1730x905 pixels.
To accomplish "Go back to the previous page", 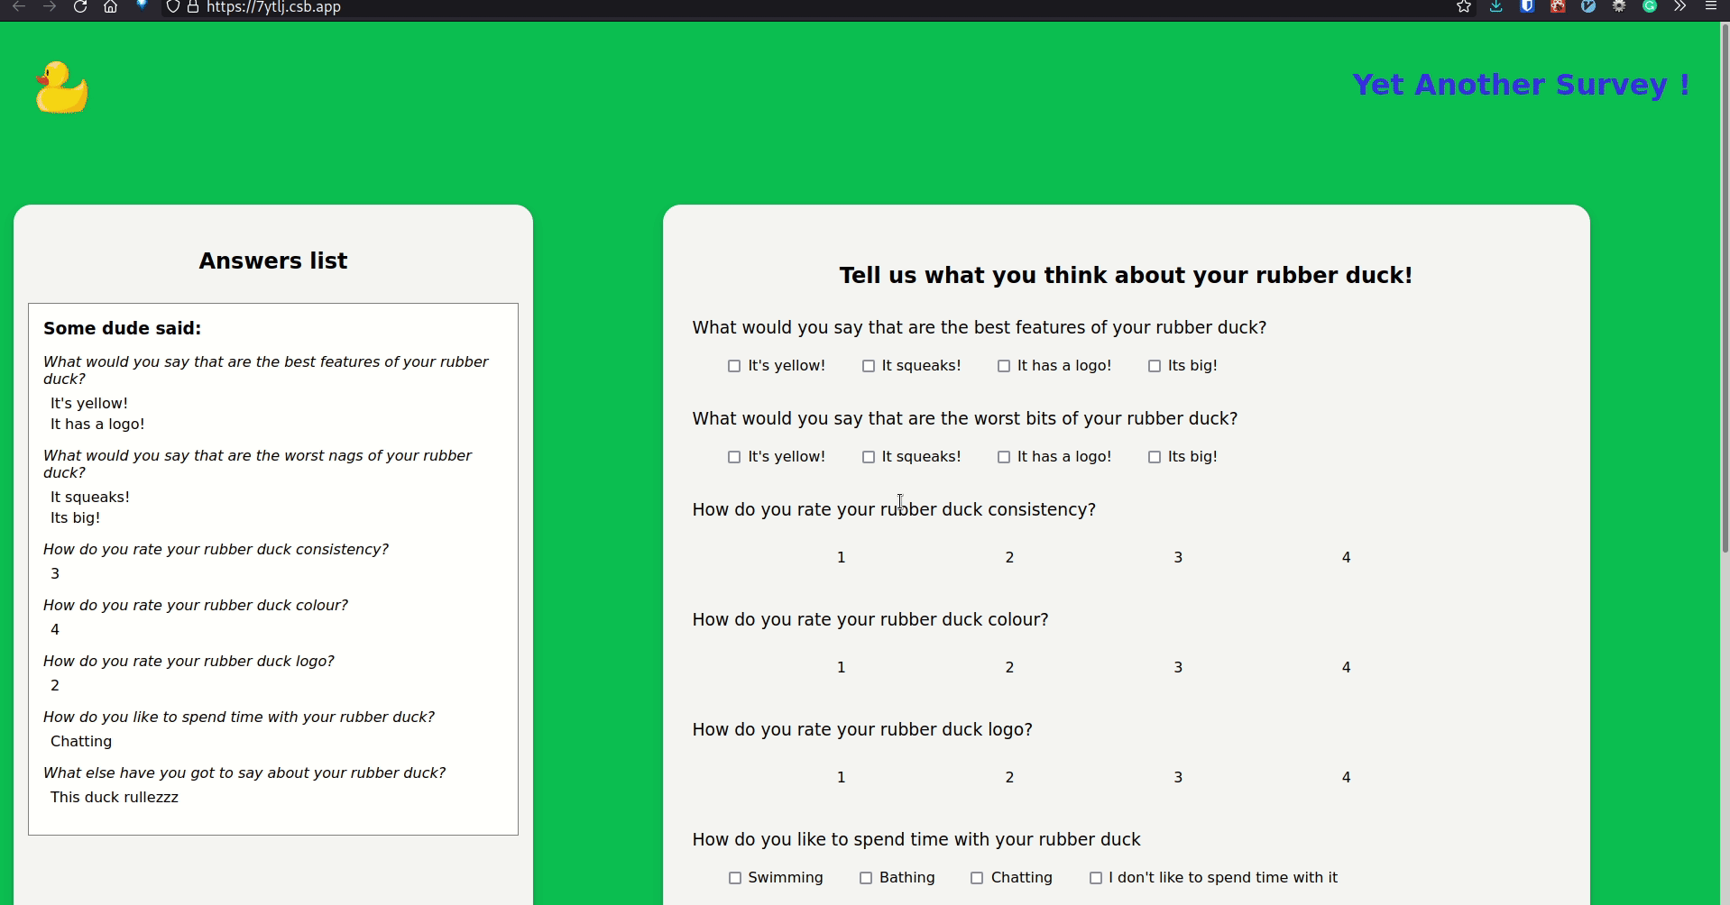I will (19, 7).
